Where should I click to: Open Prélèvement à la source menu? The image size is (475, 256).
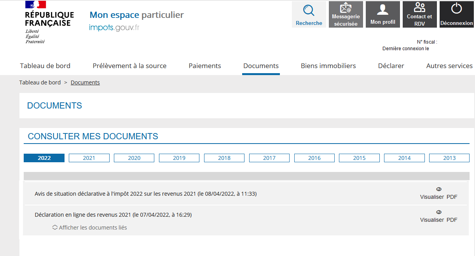129,66
